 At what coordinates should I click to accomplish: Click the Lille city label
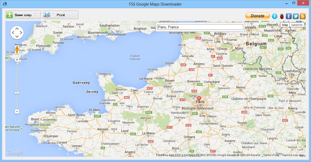point(218,42)
